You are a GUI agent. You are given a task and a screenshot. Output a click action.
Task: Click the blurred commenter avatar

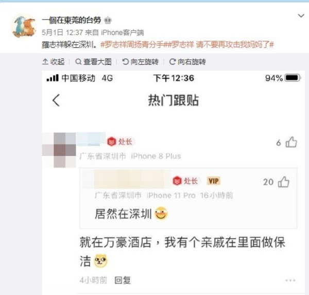coord(59,150)
